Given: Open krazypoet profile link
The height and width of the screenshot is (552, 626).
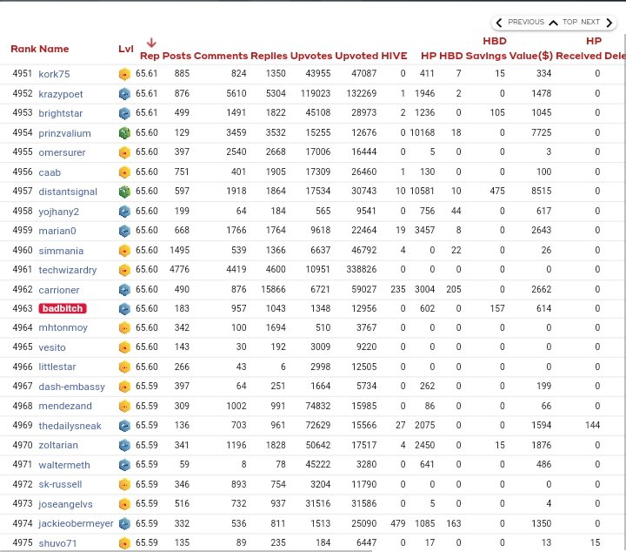Looking at the screenshot, I should (x=61, y=94).
